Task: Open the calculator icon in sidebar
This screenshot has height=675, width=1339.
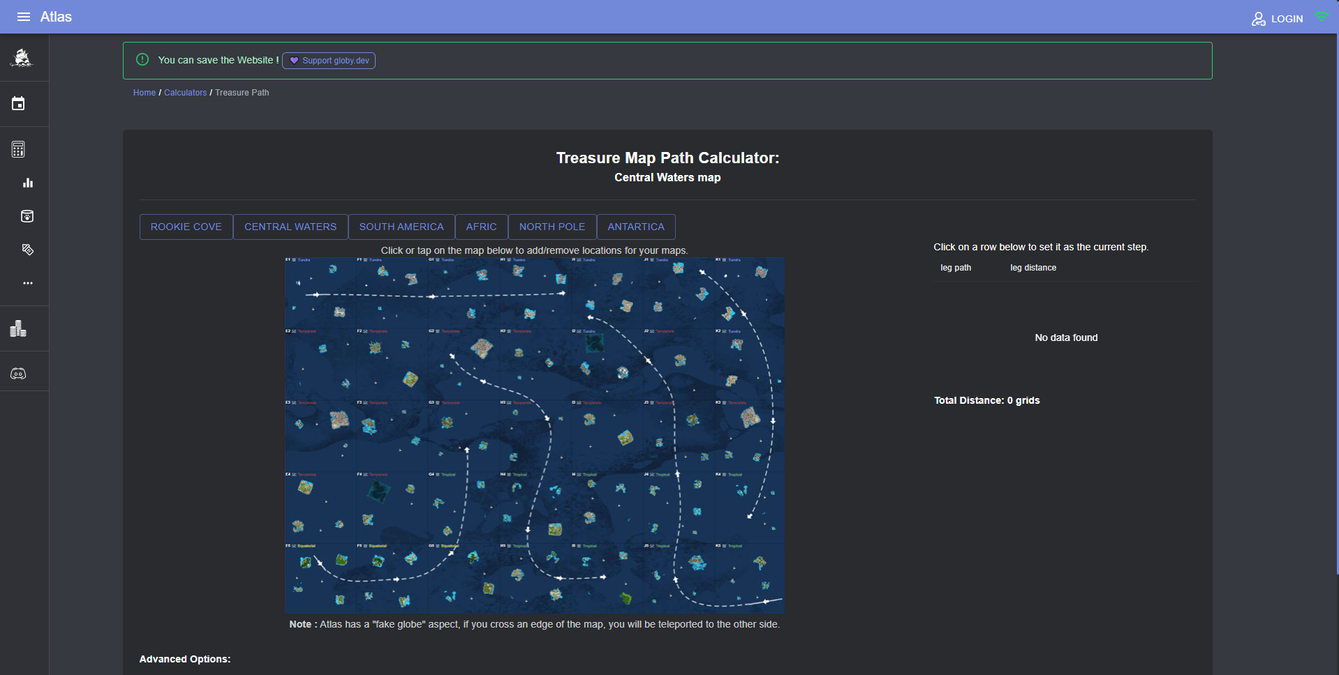Action: 18,149
